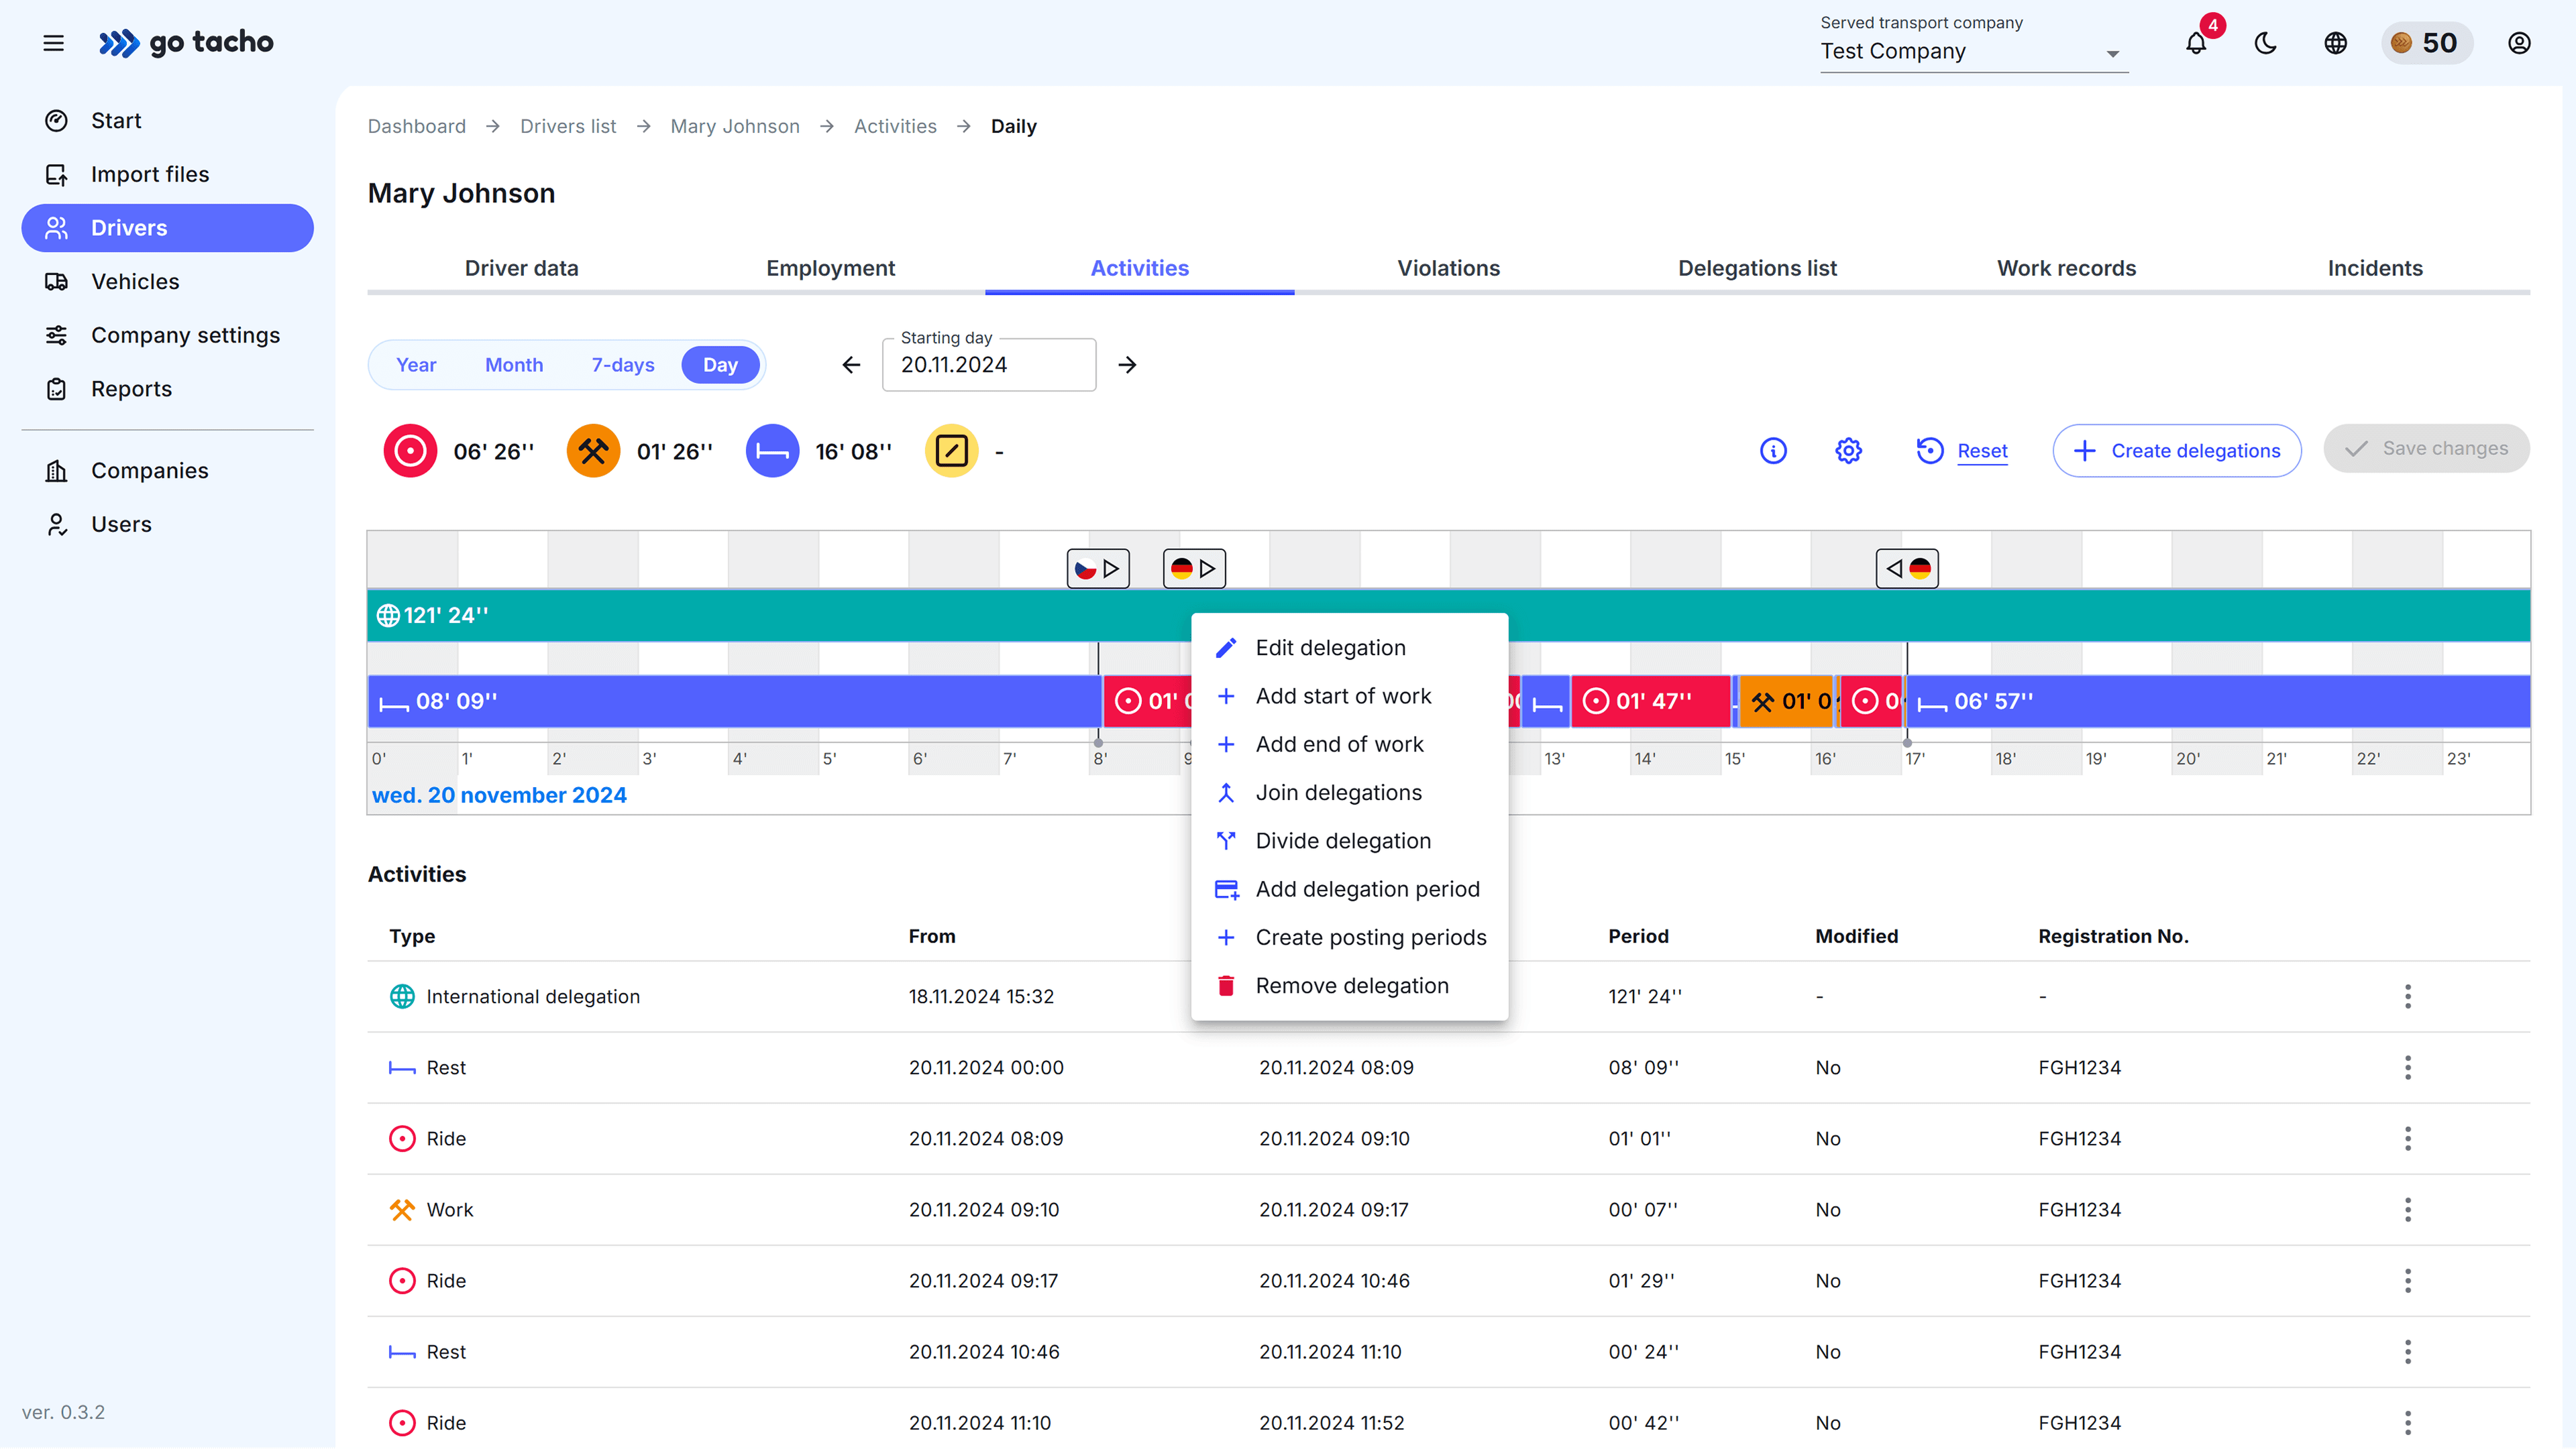
Task: Go to Start in sidebar
Action: [167, 121]
